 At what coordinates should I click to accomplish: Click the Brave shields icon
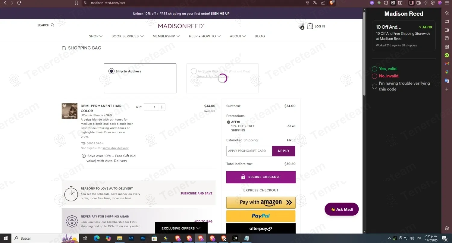point(331,3)
